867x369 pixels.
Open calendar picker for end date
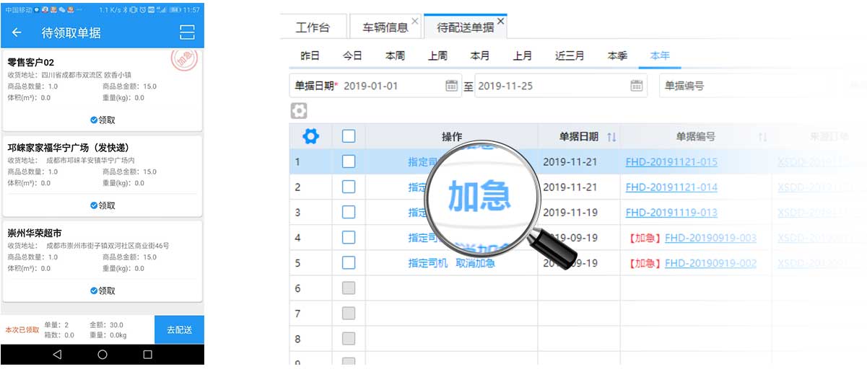click(636, 86)
